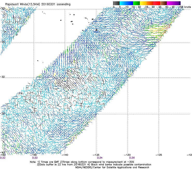Click the '-25' latitude axis label

[x=2, y=42]
